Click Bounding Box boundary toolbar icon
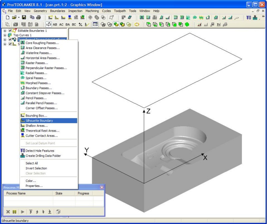267x224 pixels. (x=50, y=17)
